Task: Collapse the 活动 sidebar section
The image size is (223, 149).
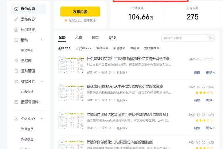Action: click(x=42, y=40)
